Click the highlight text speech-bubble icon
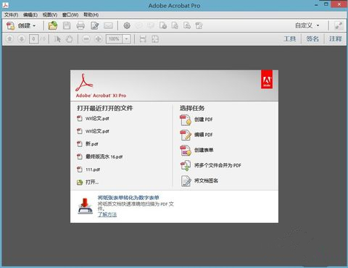Screen dimensions: 348x268 (151, 25)
